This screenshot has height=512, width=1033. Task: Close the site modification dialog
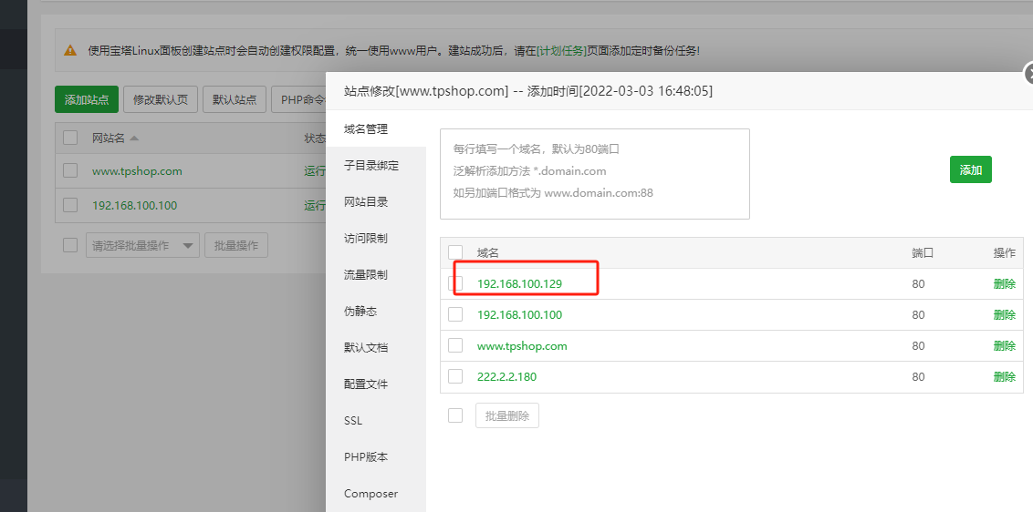[x=1028, y=74]
